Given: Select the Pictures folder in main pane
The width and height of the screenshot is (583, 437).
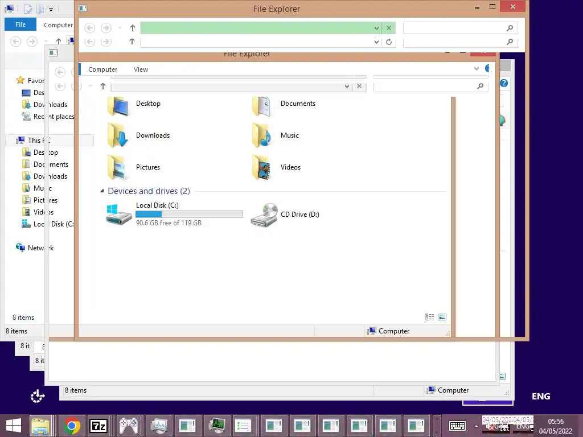Looking at the screenshot, I should coord(118,168).
